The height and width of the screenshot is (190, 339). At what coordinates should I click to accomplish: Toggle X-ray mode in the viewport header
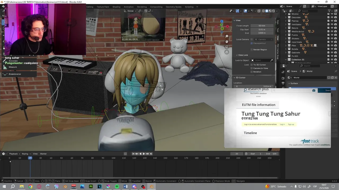coord(259,11)
